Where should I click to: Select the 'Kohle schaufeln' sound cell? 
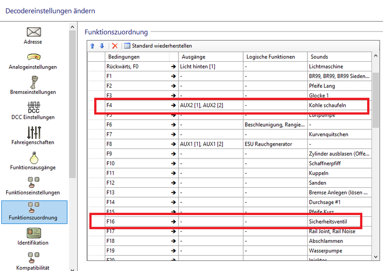[339, 105]
